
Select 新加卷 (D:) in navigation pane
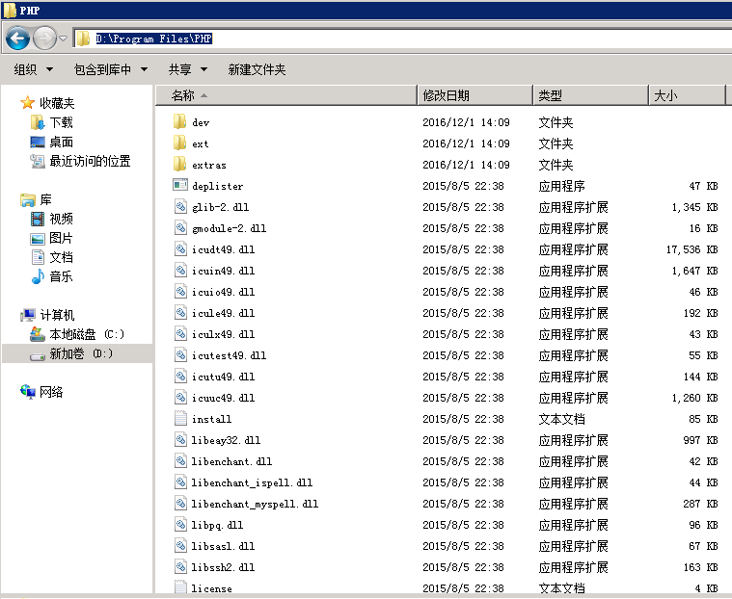point(81,353)
